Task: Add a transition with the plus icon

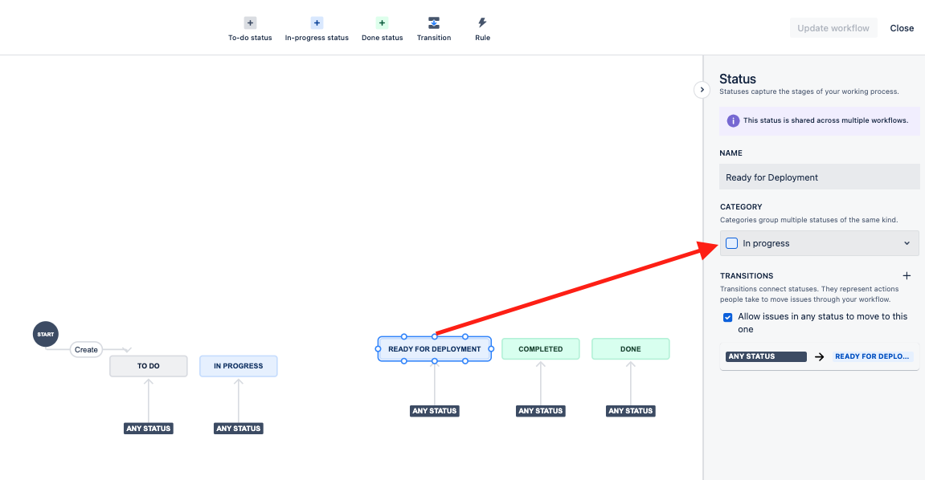Action: point(907,275)
